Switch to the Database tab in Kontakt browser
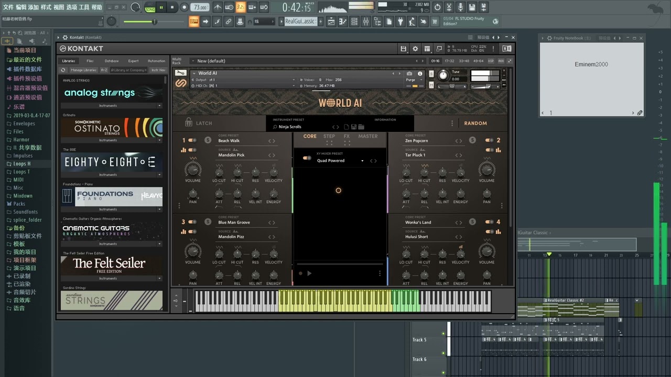Image resolution: width=671 pixels, height=377 pixels. (x=112, y=61)
